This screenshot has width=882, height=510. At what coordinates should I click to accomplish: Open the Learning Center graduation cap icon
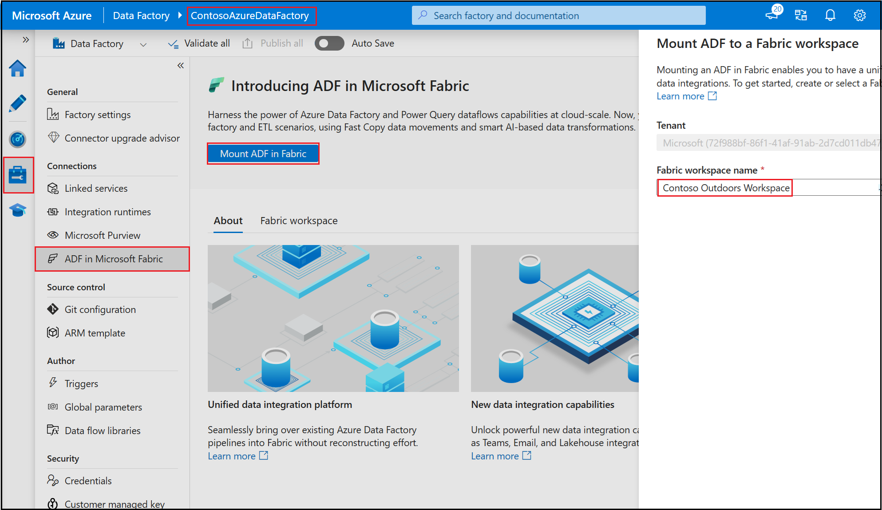point(18,210)
